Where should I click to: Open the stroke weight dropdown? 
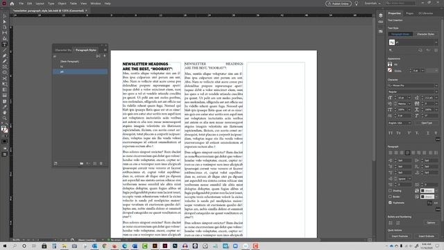click(x=422, y=71)
